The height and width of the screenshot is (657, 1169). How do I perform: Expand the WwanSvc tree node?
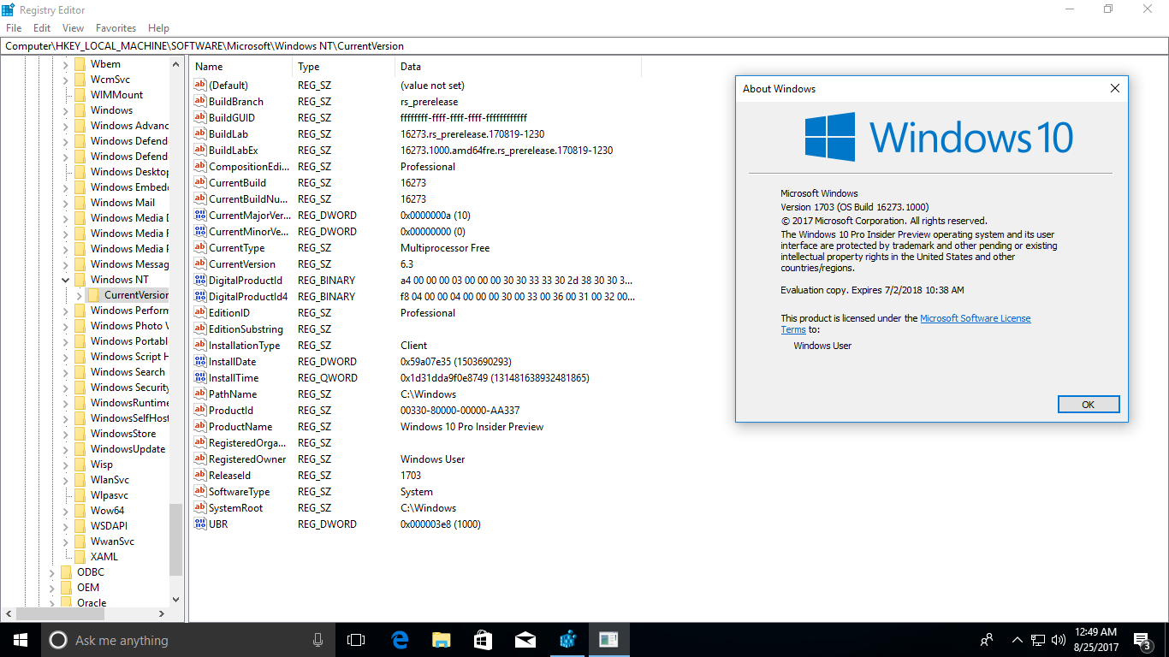coord(66,542)
